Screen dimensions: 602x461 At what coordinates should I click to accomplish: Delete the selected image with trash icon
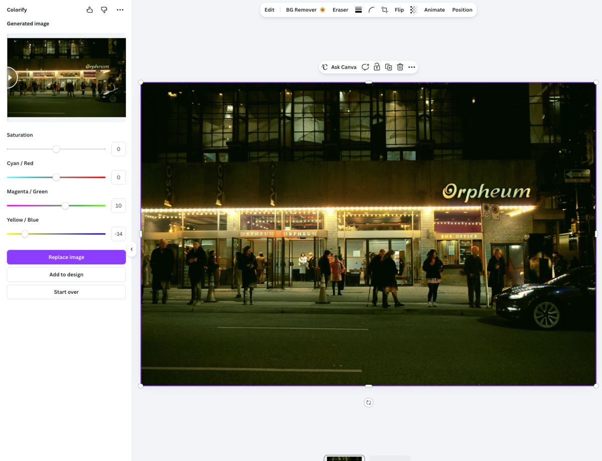point(400,67)
